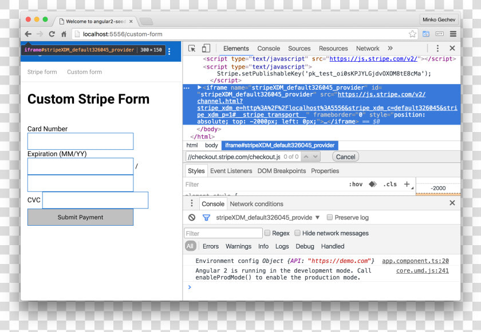The width and height of the screenshot is (481, 332).
Task: Click the gray extension icon before menu
Action: click(x=440, y=34)
